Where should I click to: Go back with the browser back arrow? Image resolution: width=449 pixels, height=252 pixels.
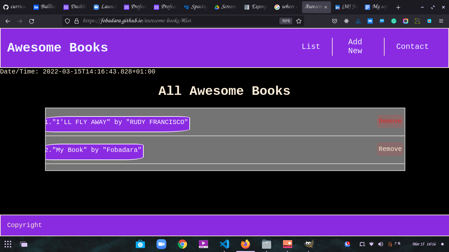click(x=8, y=21)
